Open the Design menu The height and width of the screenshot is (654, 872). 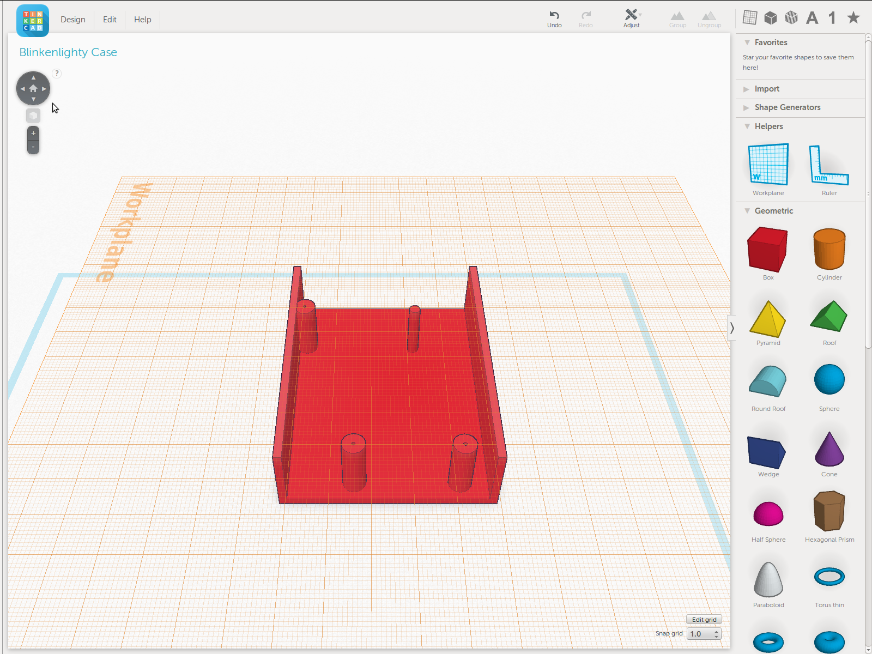73,20
